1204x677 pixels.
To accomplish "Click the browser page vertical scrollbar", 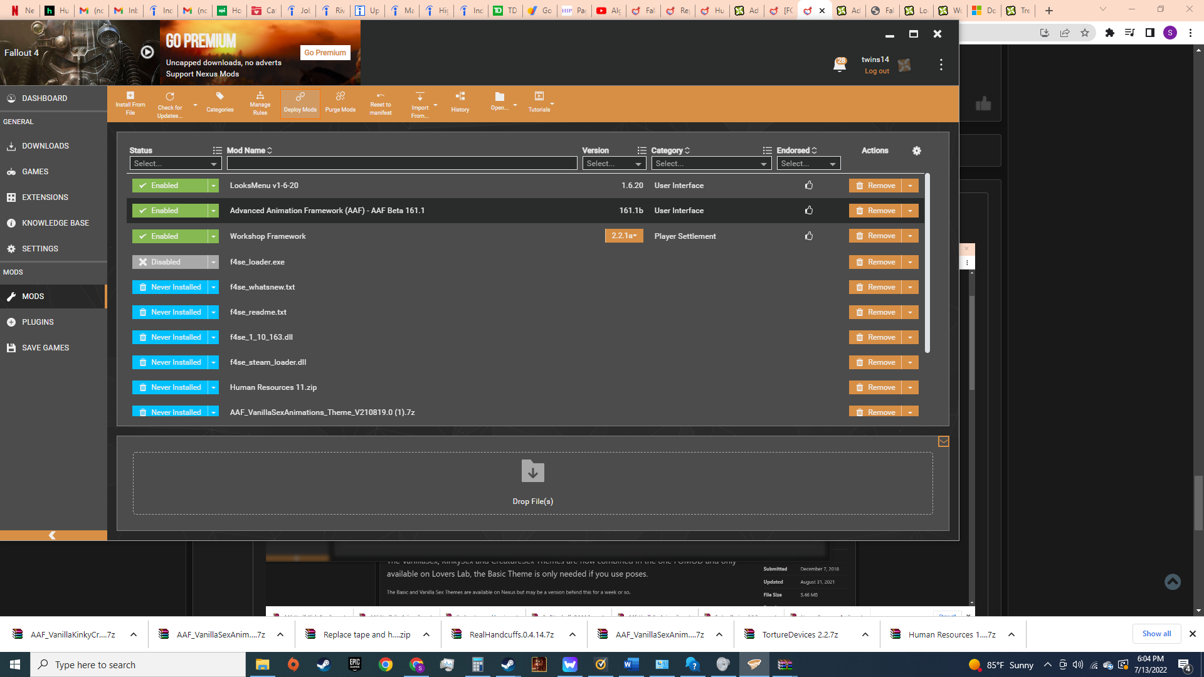I will (x=1199, y=503).
